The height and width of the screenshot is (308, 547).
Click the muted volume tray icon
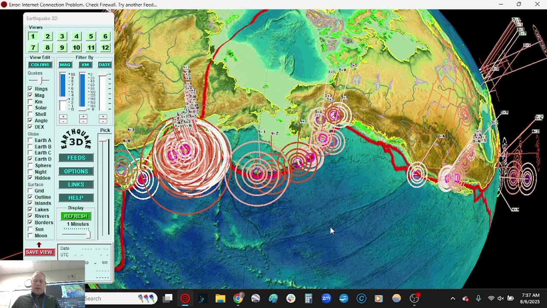(500, 298)
